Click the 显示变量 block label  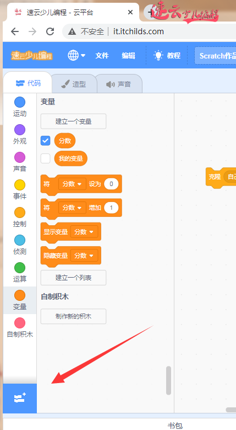coord(56,232)
